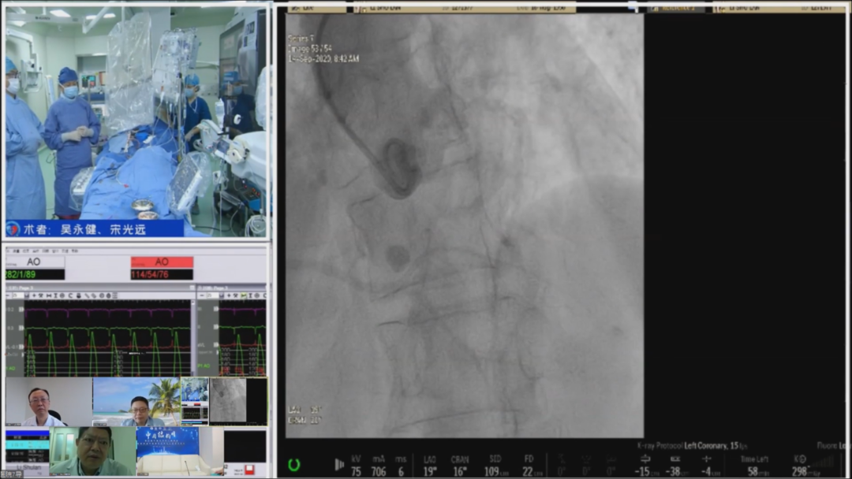Click the mA value 706
This screenshot has height=479, width=852.
379,471
